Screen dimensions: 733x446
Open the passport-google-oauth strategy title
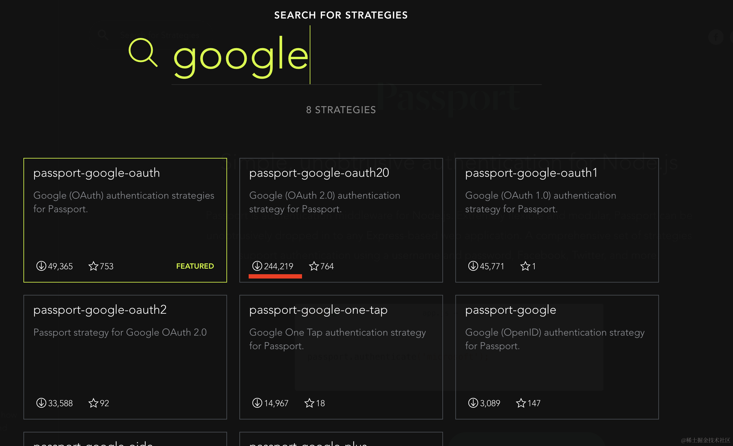97,173
